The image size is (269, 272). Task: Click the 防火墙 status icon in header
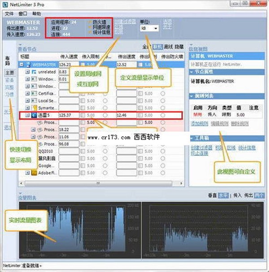click(90, 22)
